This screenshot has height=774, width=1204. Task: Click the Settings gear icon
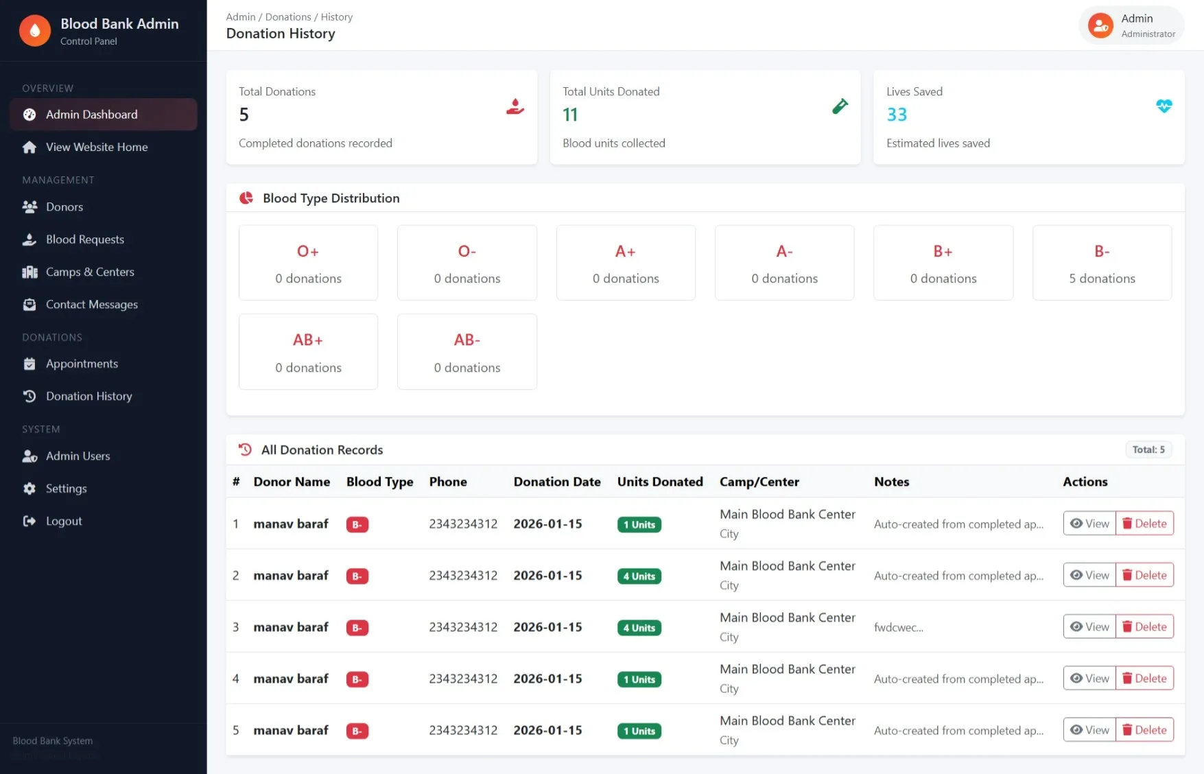click(29, 488)
